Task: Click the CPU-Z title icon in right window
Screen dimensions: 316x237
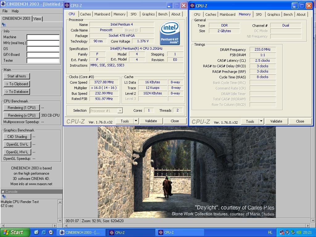Action: pyautogui.click(x=193, y=6)
